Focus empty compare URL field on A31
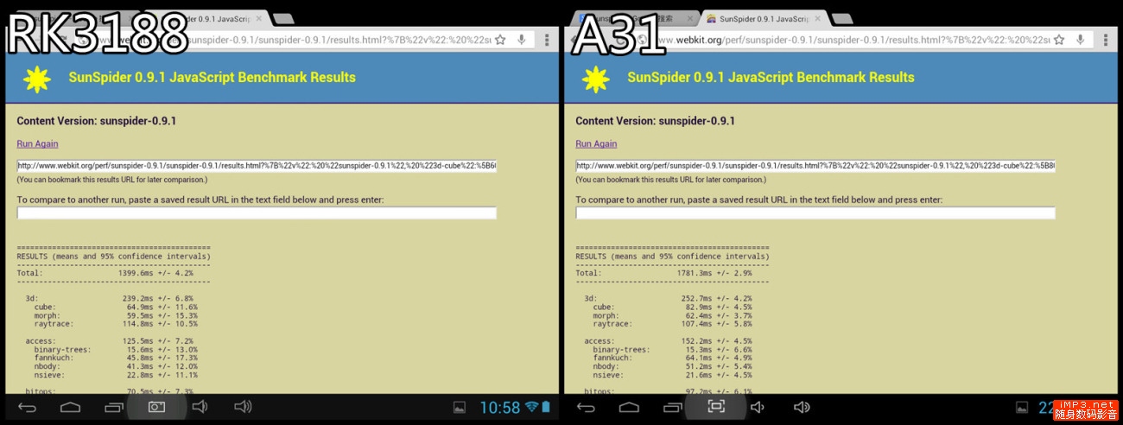This screenshot has height=425, width=1123. coord(815,213)
